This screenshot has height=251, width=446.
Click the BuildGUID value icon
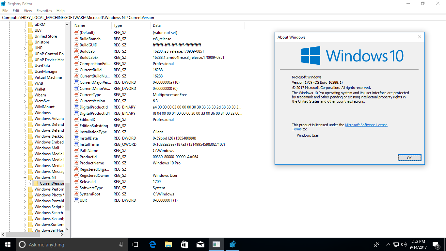click(x=76, y=45)
